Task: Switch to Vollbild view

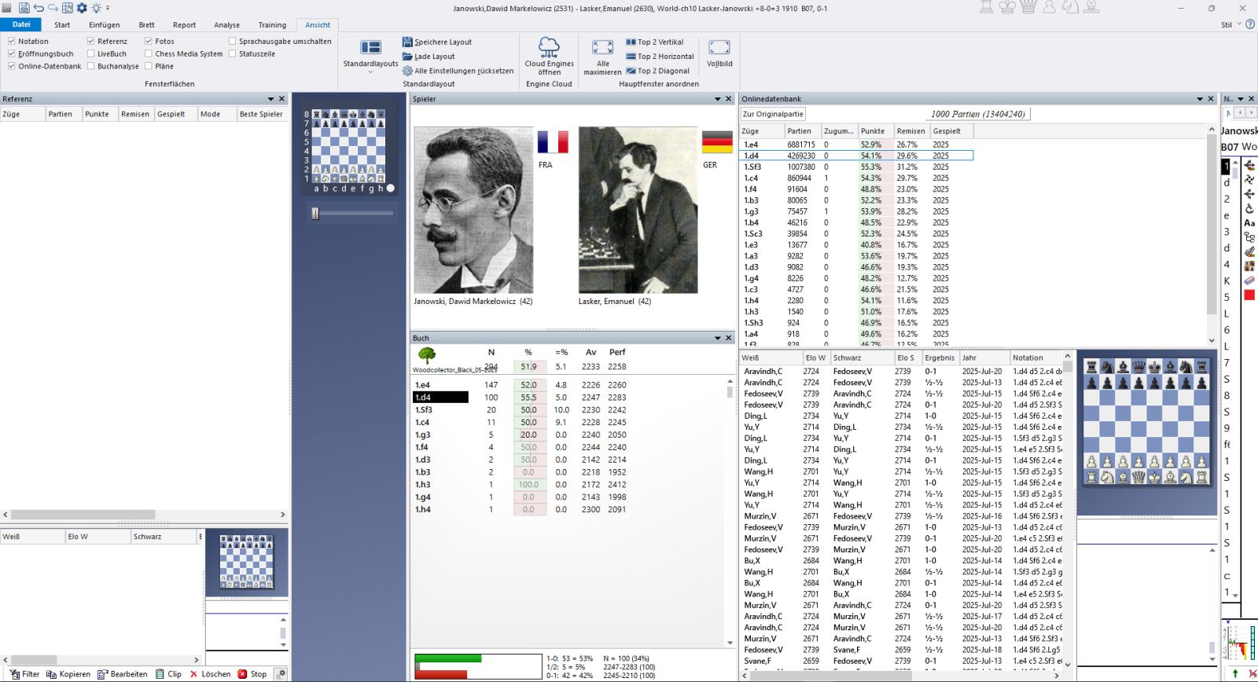Action: [x=719, y=48]
